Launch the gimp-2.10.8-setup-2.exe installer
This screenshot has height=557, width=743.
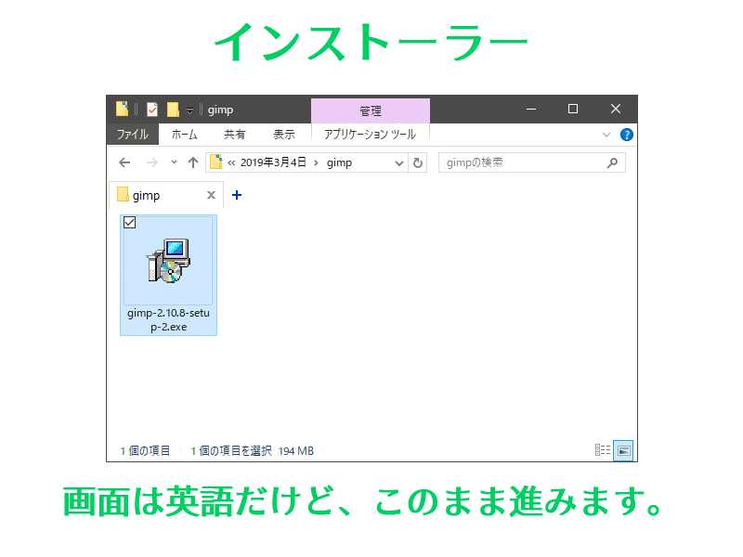167,265
